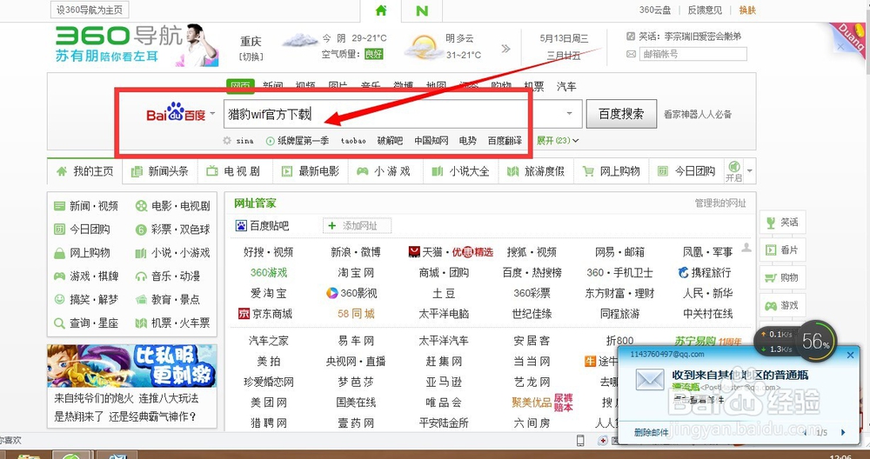Click the 56% memory accelerator ball
Viewport: 870px width, 459px height.
[816, 342]
